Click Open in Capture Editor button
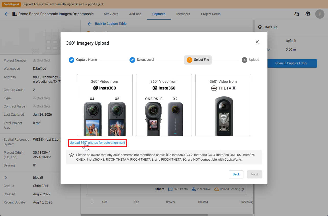This screenshot has width=328, height=216. coord(291,63)
